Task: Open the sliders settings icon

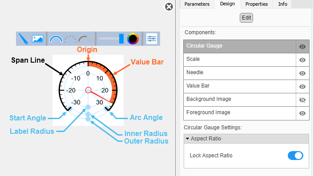Action: [152, 39]
